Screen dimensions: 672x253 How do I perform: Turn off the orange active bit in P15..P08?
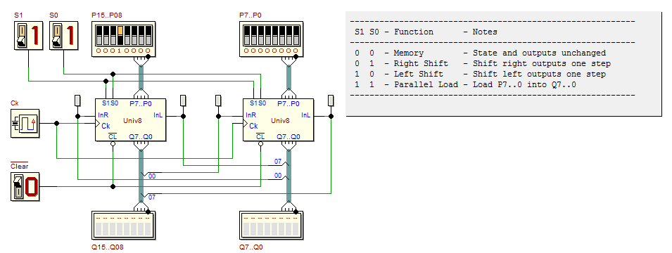tap(120, 36)
